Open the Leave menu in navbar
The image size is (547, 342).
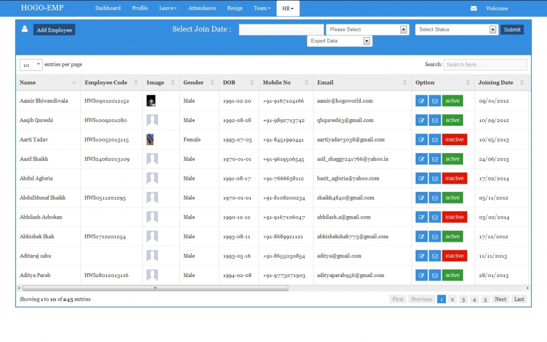click(168, 9)
